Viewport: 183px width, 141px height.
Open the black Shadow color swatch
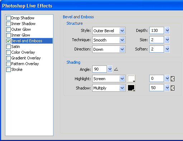131,88
